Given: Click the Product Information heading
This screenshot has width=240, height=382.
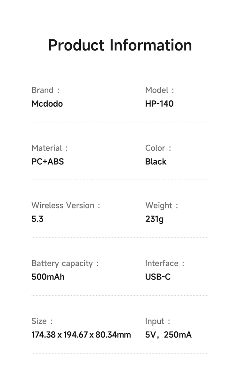Looking at the screenshot, I should click(120, 45).
